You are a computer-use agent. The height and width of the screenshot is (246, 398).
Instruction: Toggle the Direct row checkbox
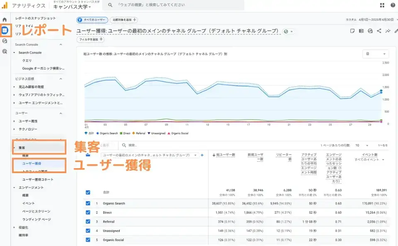coord(87,212)
